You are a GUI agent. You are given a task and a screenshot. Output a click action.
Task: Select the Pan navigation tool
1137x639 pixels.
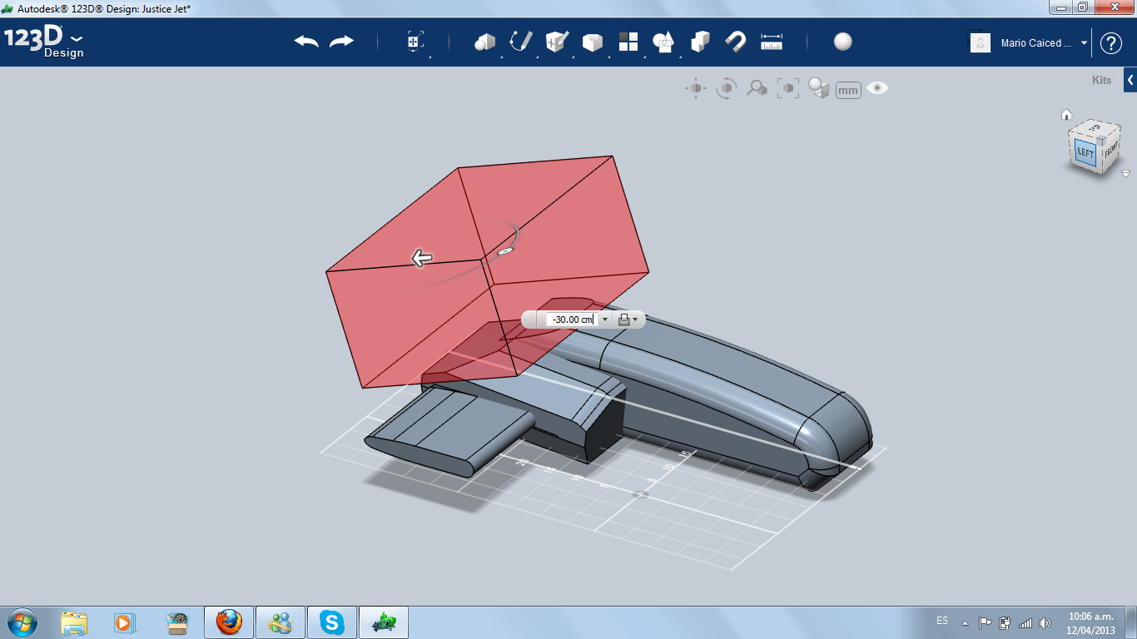696,88
